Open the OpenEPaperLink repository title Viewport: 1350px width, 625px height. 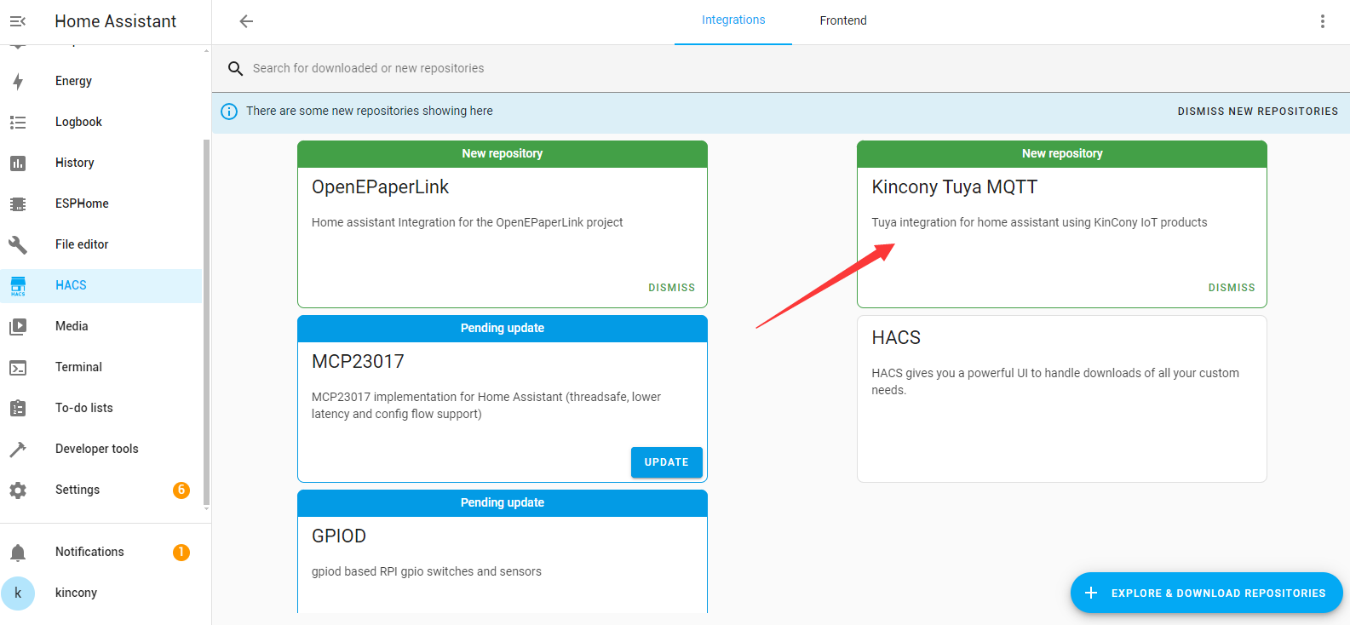tap(380, 187)
